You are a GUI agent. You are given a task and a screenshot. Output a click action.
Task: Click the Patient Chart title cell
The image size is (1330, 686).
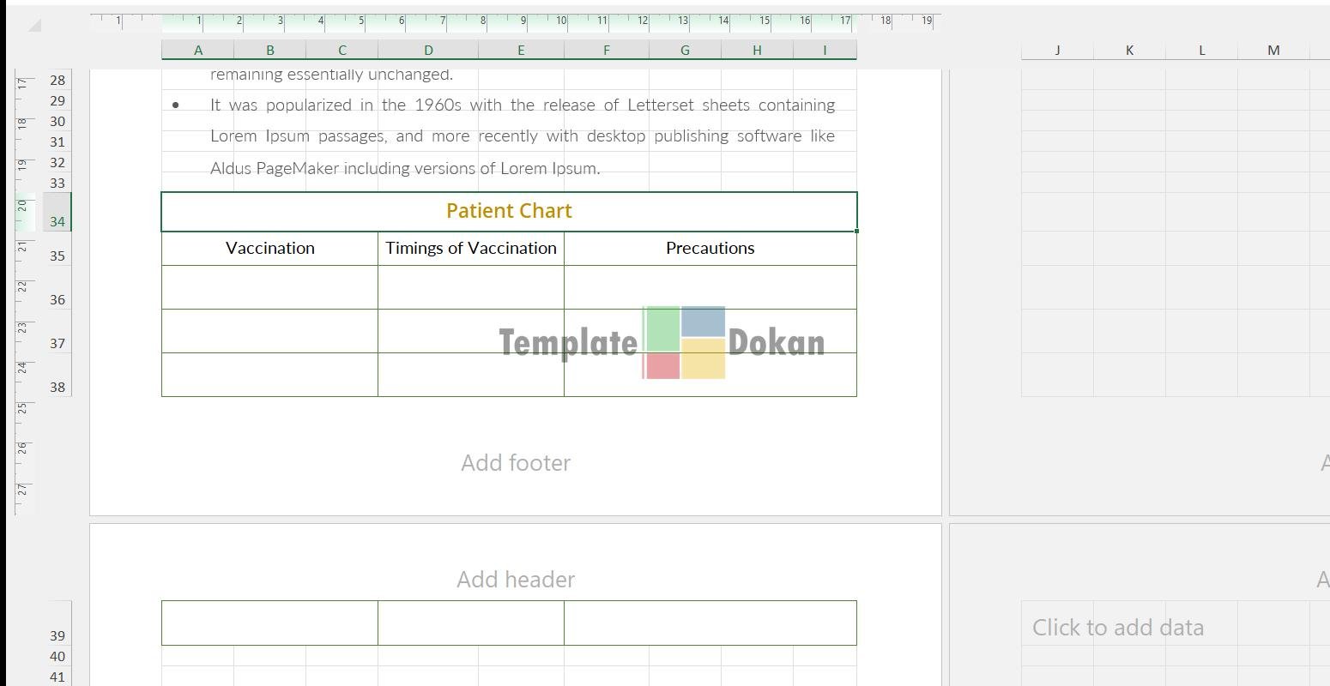point(509,212)
